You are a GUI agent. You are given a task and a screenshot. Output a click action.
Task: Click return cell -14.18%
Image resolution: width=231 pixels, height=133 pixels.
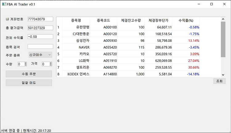point(186,74)
